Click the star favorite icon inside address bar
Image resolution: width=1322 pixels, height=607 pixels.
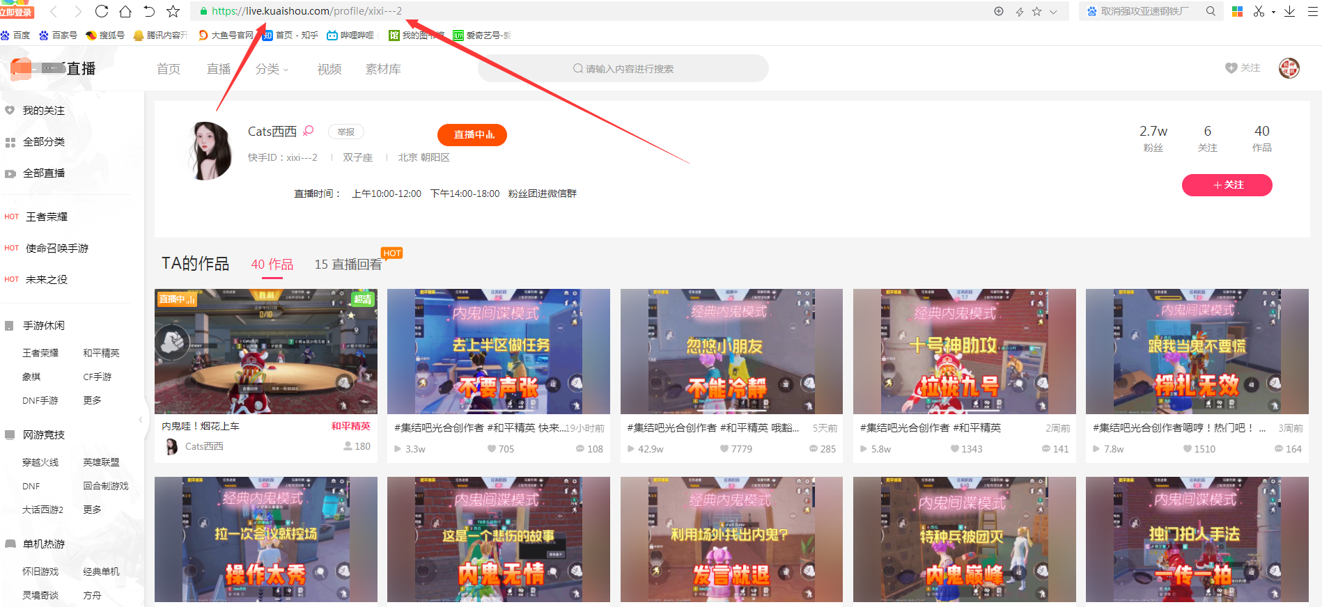(1036, 11)
